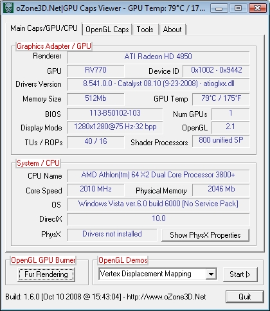The image size is (270, 311).
Task: Maximize the GPU Caps Viewer window
Action: click(238, 8)
